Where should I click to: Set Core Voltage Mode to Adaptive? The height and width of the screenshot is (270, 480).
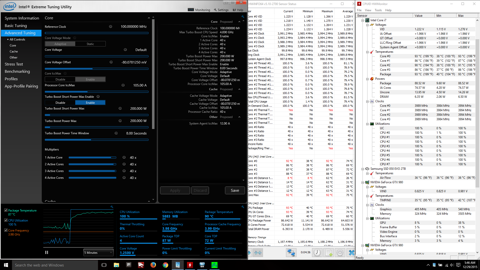(x=60, y=44)
